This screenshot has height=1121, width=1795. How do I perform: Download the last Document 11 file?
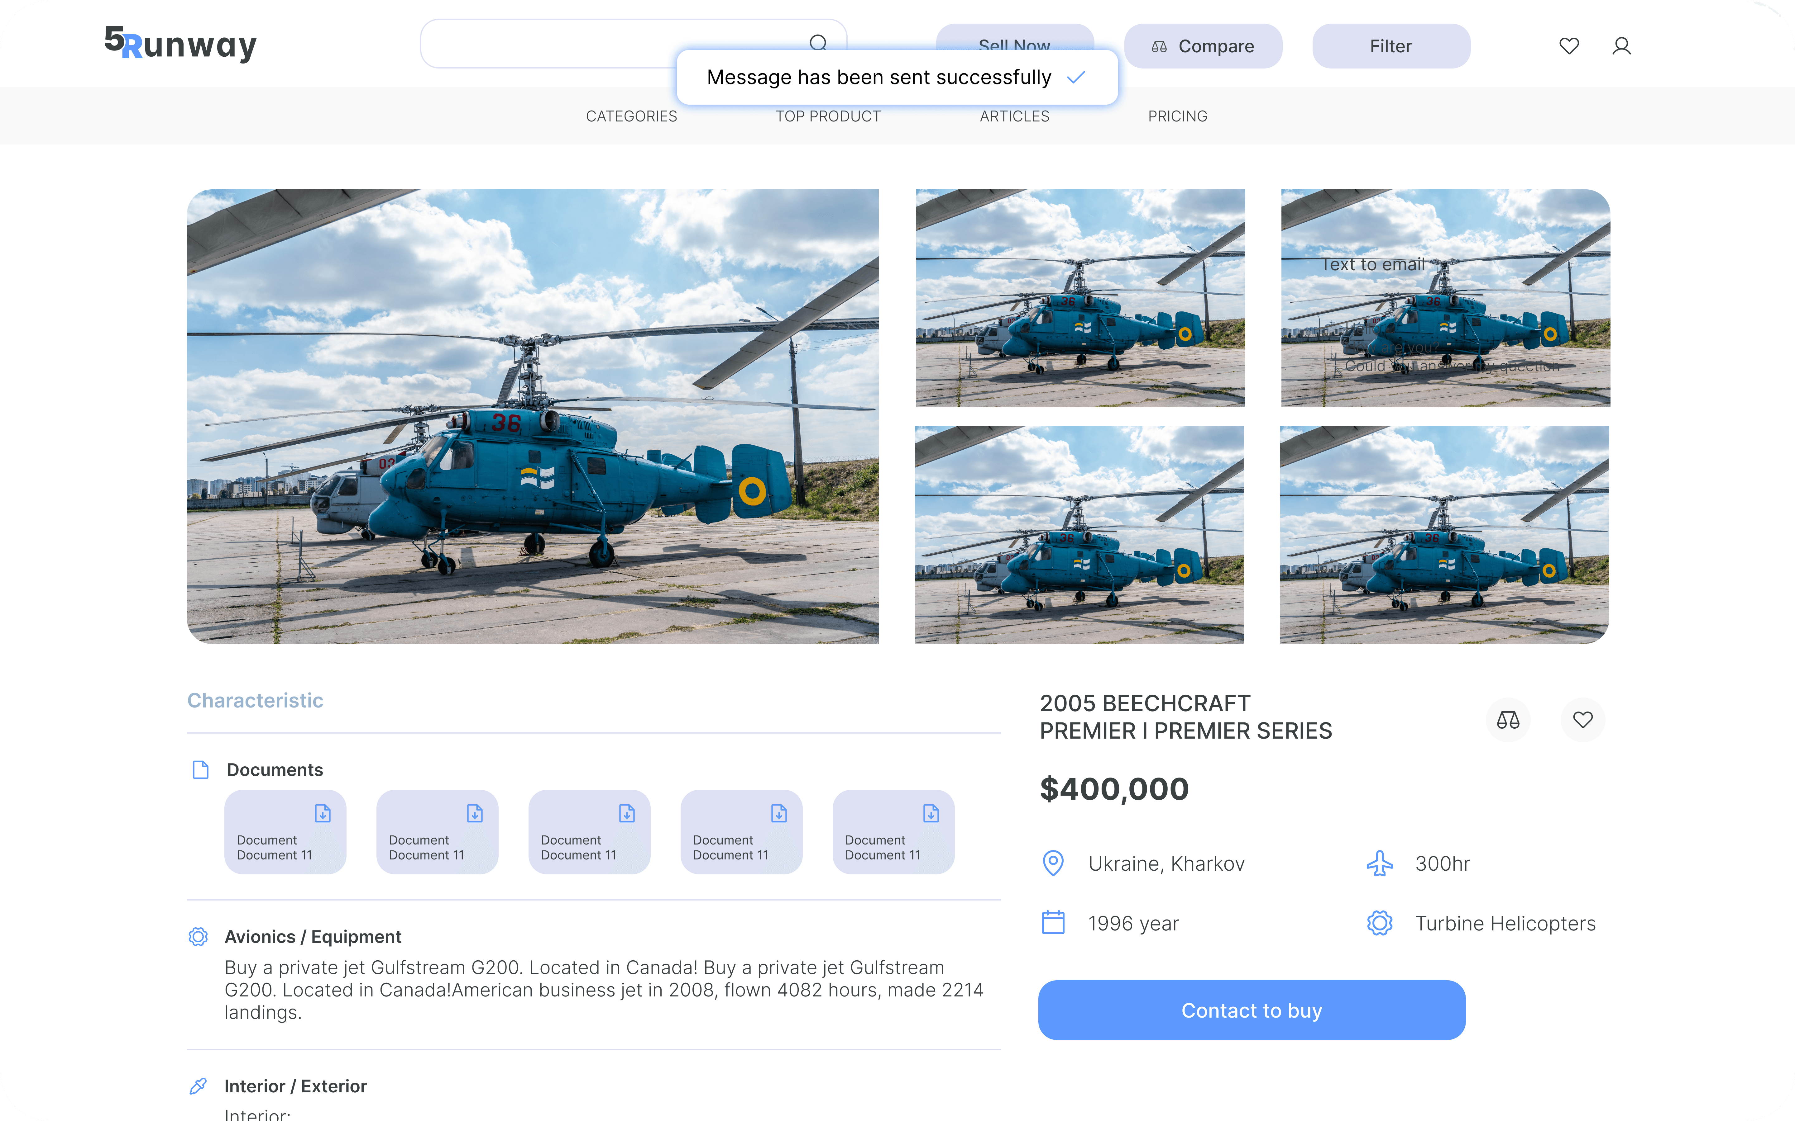coord(931,813)
